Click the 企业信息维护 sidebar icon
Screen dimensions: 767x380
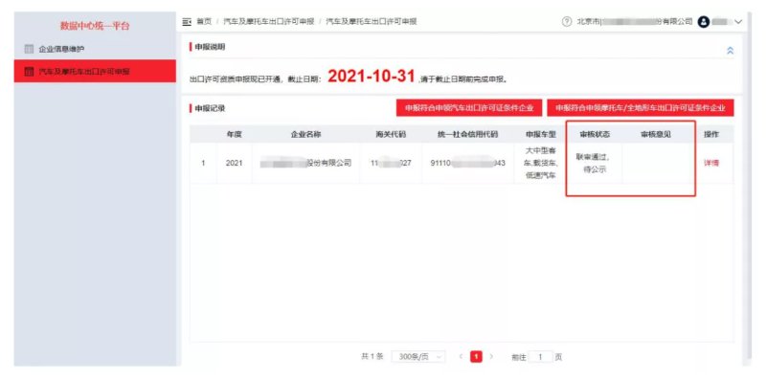pos(29,49)
